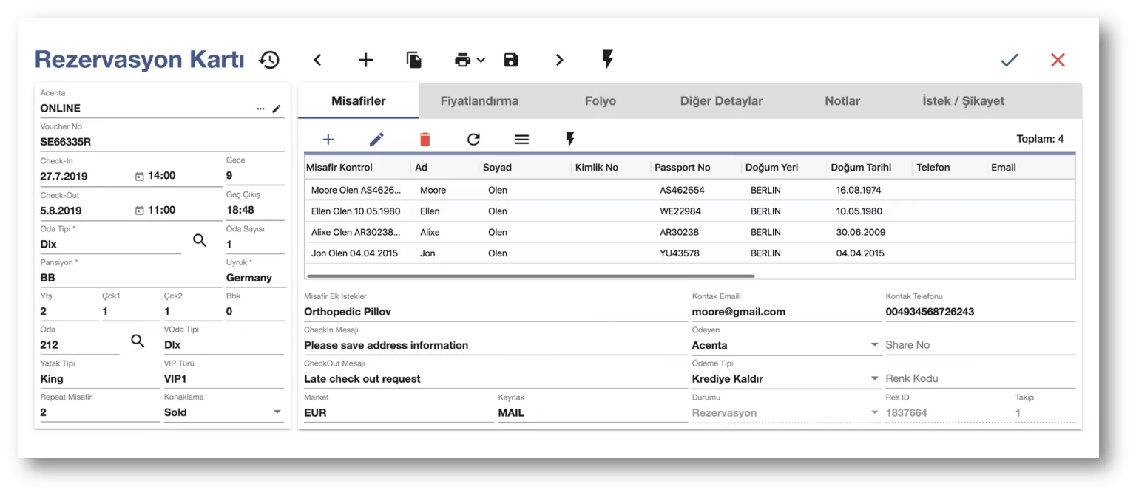Viewport: 1136px width, 495px height.
Task: Go to previous reservation with left chevron
Action: [x=317, y=60]
